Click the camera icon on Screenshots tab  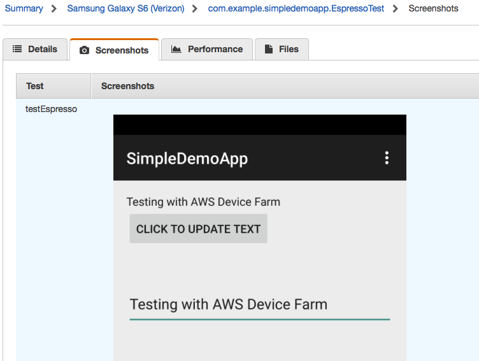tap(84, 50)
